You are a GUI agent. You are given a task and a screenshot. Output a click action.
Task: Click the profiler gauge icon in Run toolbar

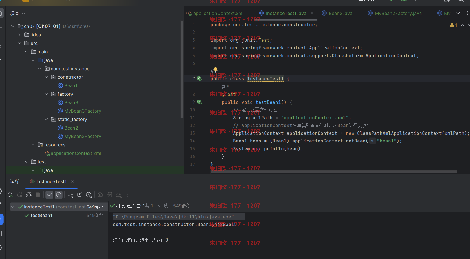click(x=119, y=195)
